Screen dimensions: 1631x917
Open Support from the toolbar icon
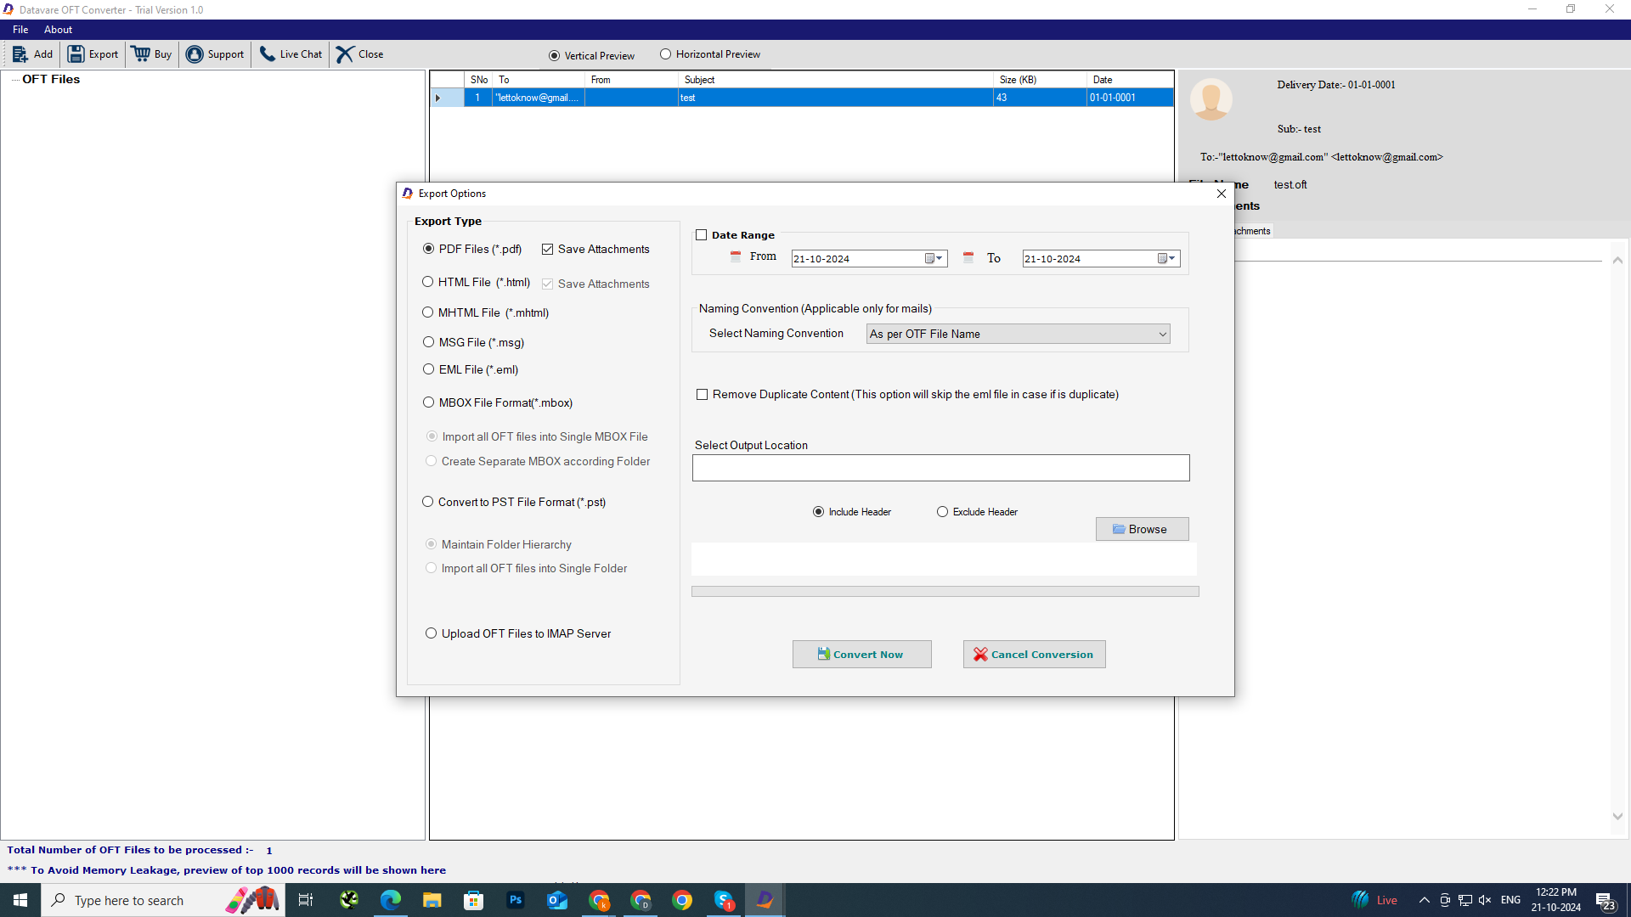(x=195, y=54)
